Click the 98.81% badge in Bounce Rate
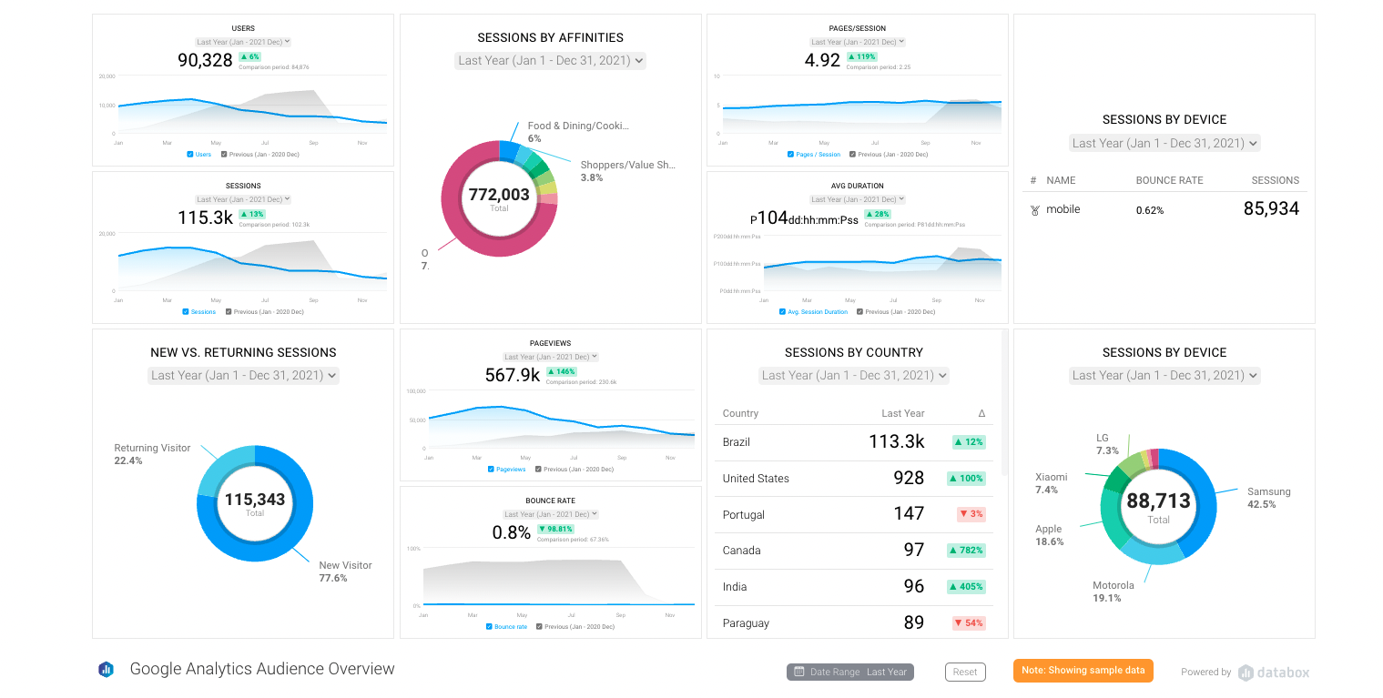Screen dimensions: 1383x698 (x=555, y=529)
